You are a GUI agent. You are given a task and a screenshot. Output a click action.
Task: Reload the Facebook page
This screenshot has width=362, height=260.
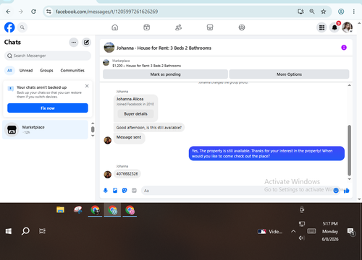[x=33, y=12]
